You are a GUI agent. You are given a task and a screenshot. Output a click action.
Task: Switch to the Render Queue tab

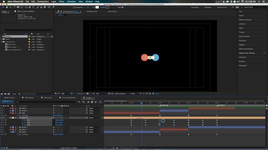click(9, 97)
